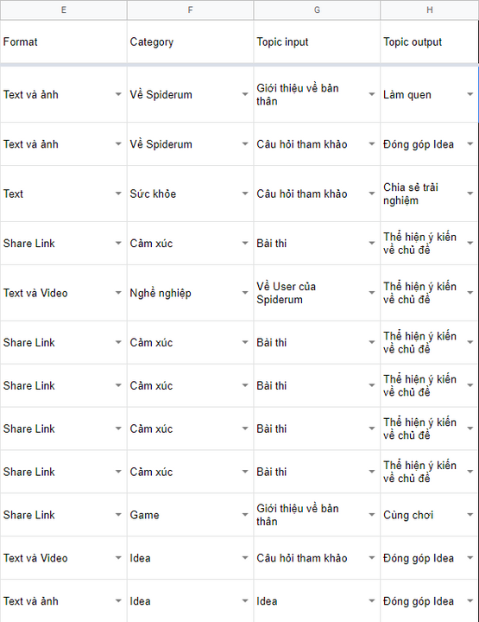The width and height of the screenshot is (479, 622).
Task: Select column E header
Action: click(x=63, y=10)
